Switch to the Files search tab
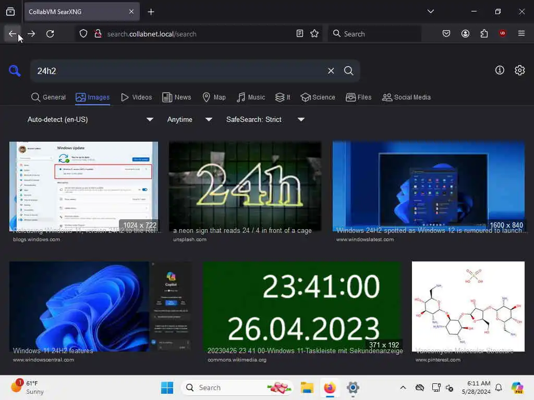Image resolution: width=534 pixels, height=400 pixels. (x=358, y=97)
